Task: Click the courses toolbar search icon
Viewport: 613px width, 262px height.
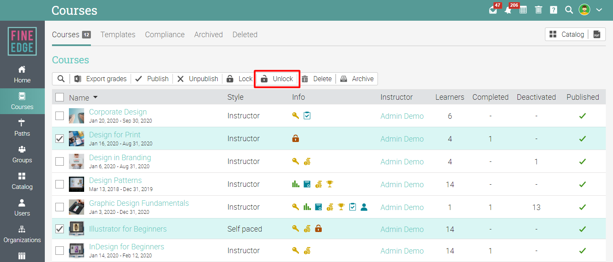Action: (x=61, y=79)
